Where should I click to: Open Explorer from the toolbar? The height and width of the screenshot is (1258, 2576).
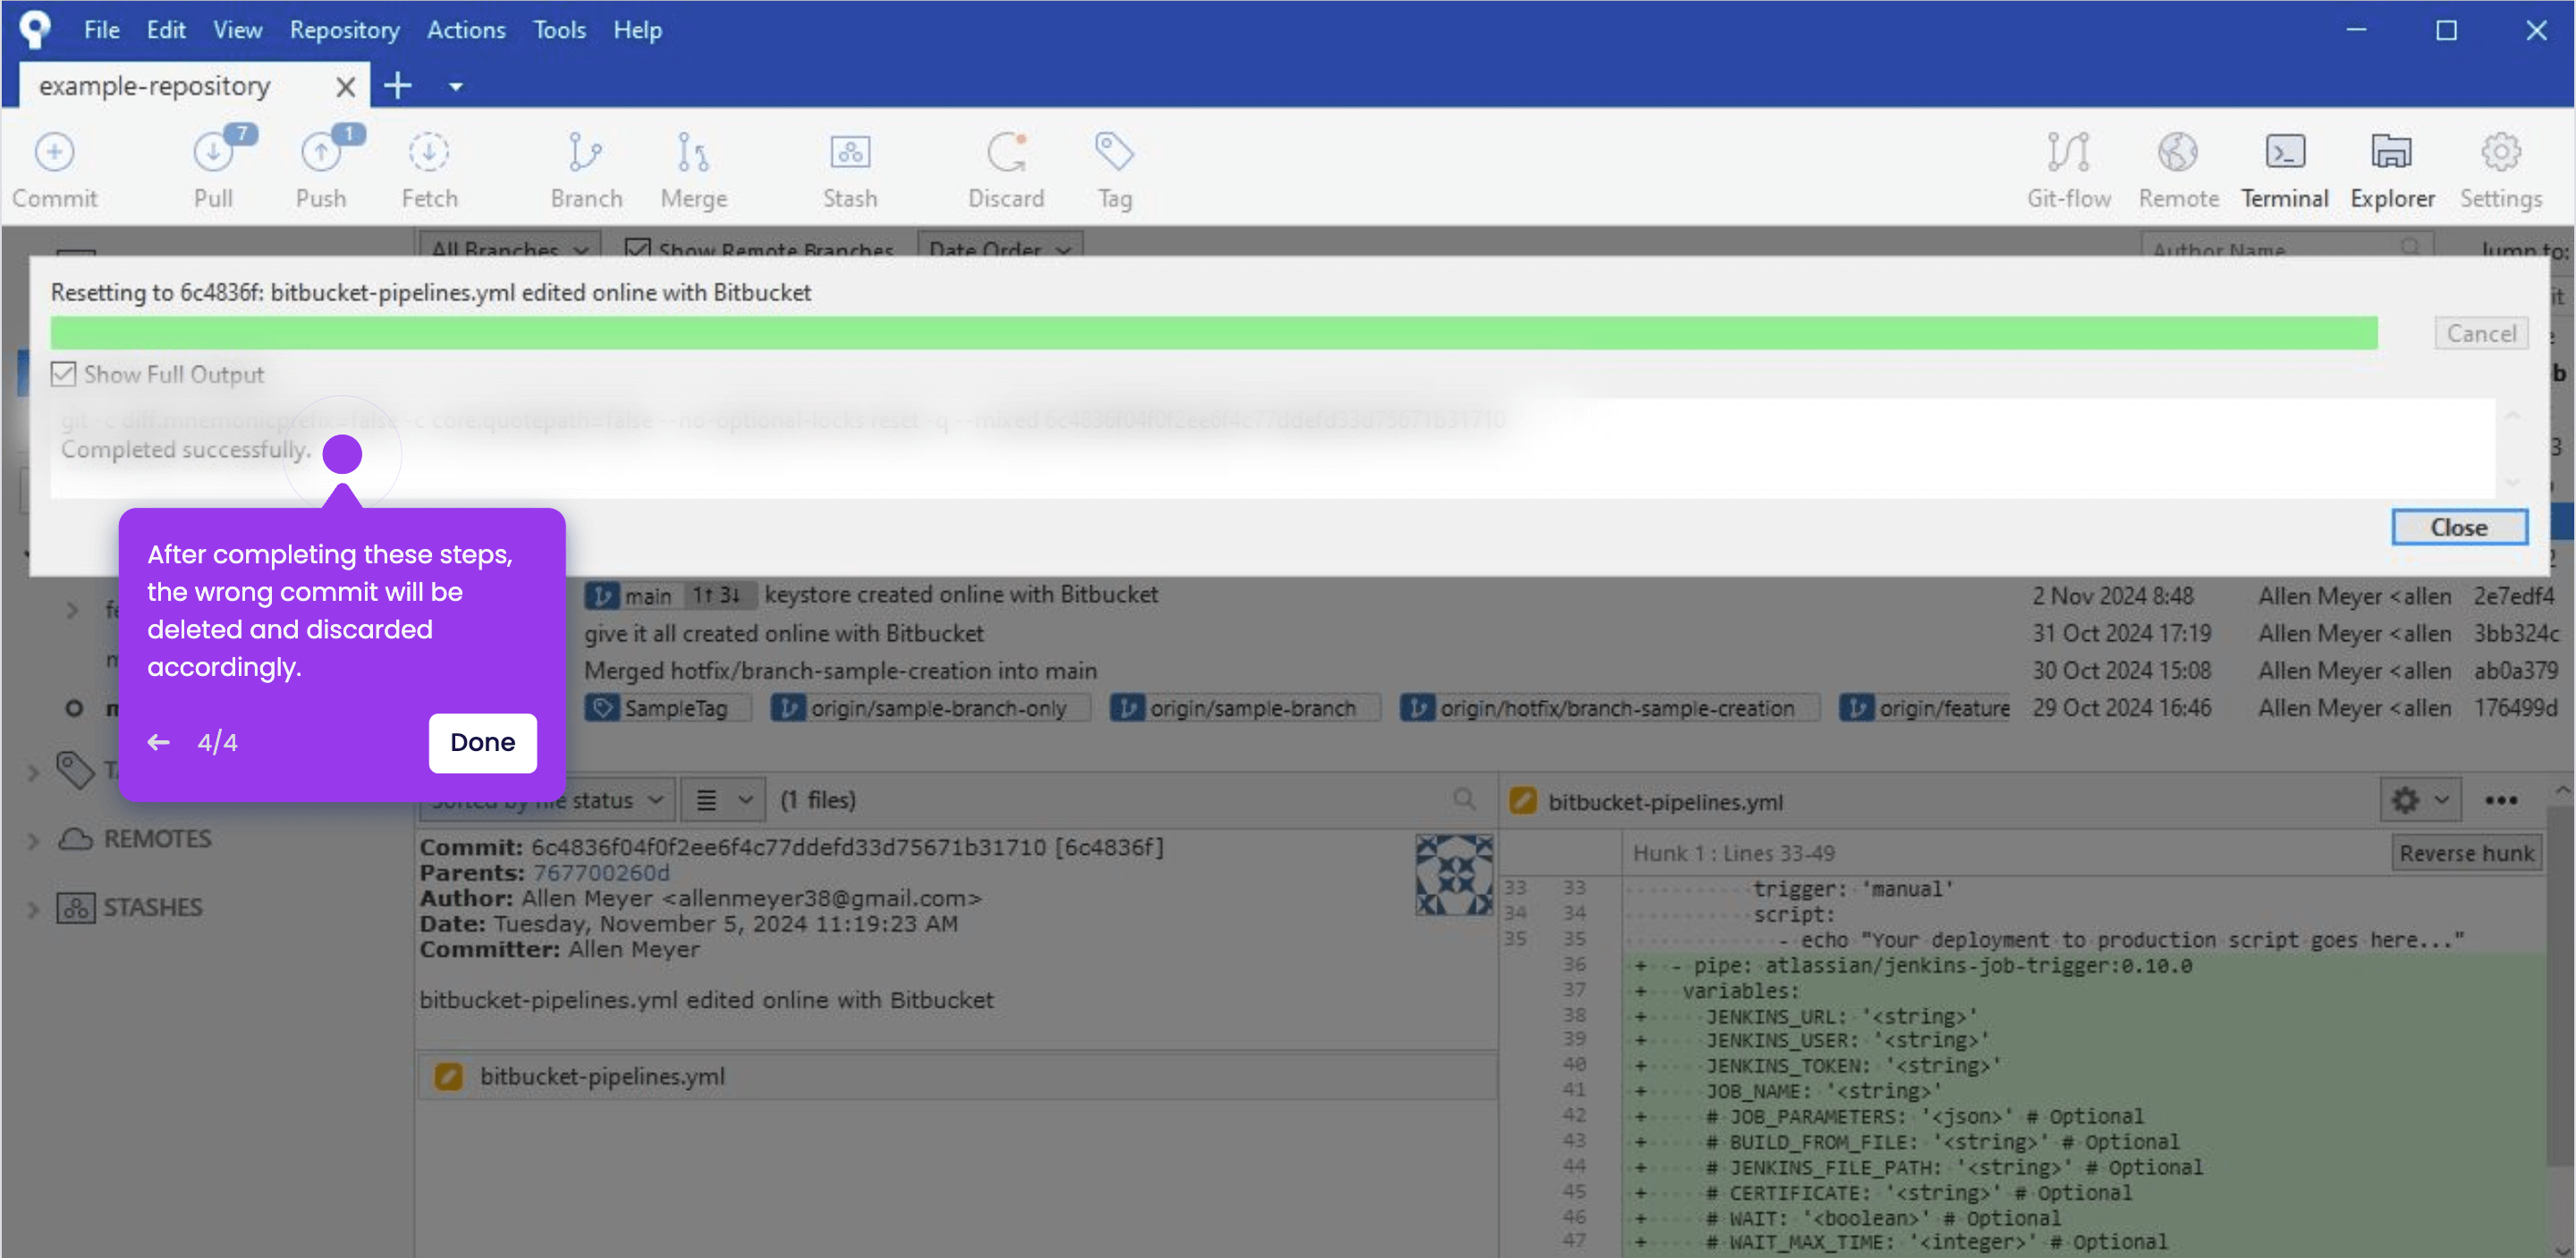tap(2391, 153)
